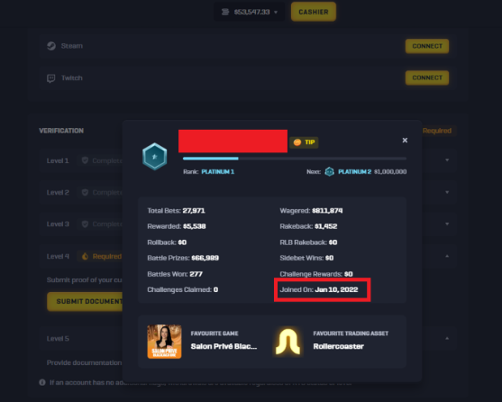
Task: Click the coin stack balance icon
Action: (225, 12)
